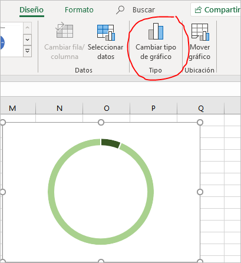Open the Diseño ribbon tab

coord(31,10)
